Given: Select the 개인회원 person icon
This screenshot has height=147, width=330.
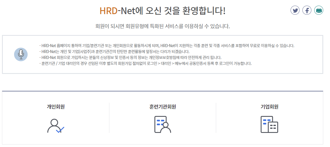Looking at the screenshot, I should coord(56,126).
